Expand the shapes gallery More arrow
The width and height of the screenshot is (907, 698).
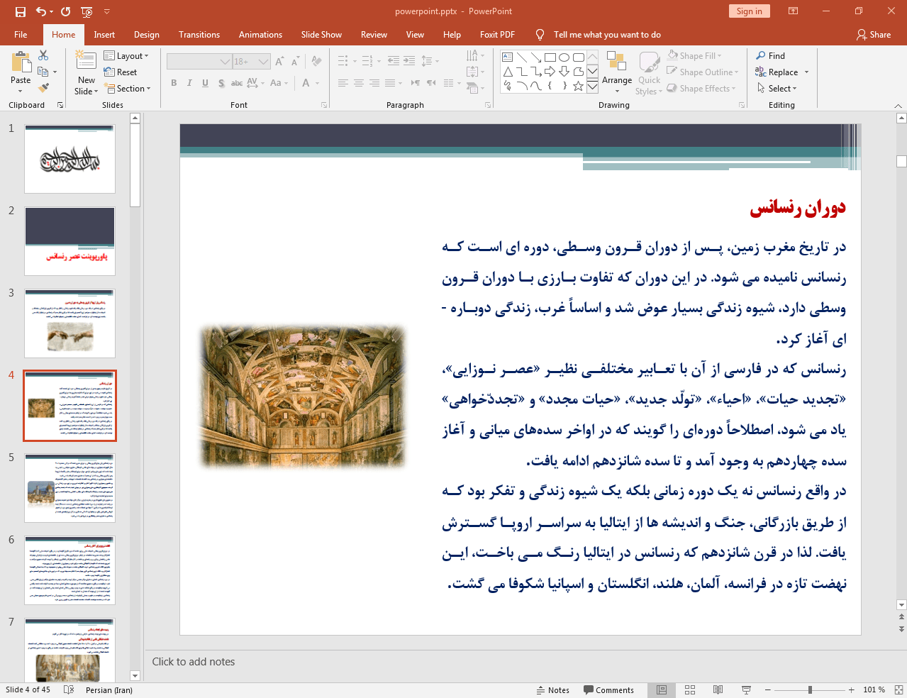pyautogui.click(x=592, y=87)
